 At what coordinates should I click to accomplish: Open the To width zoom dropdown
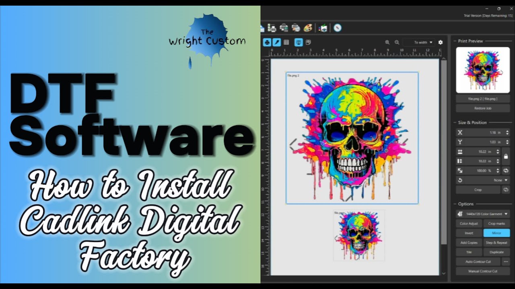[x=419, y=42]
